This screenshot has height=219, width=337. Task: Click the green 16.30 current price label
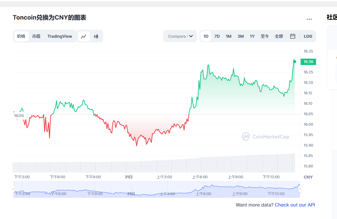click(308, 62)
